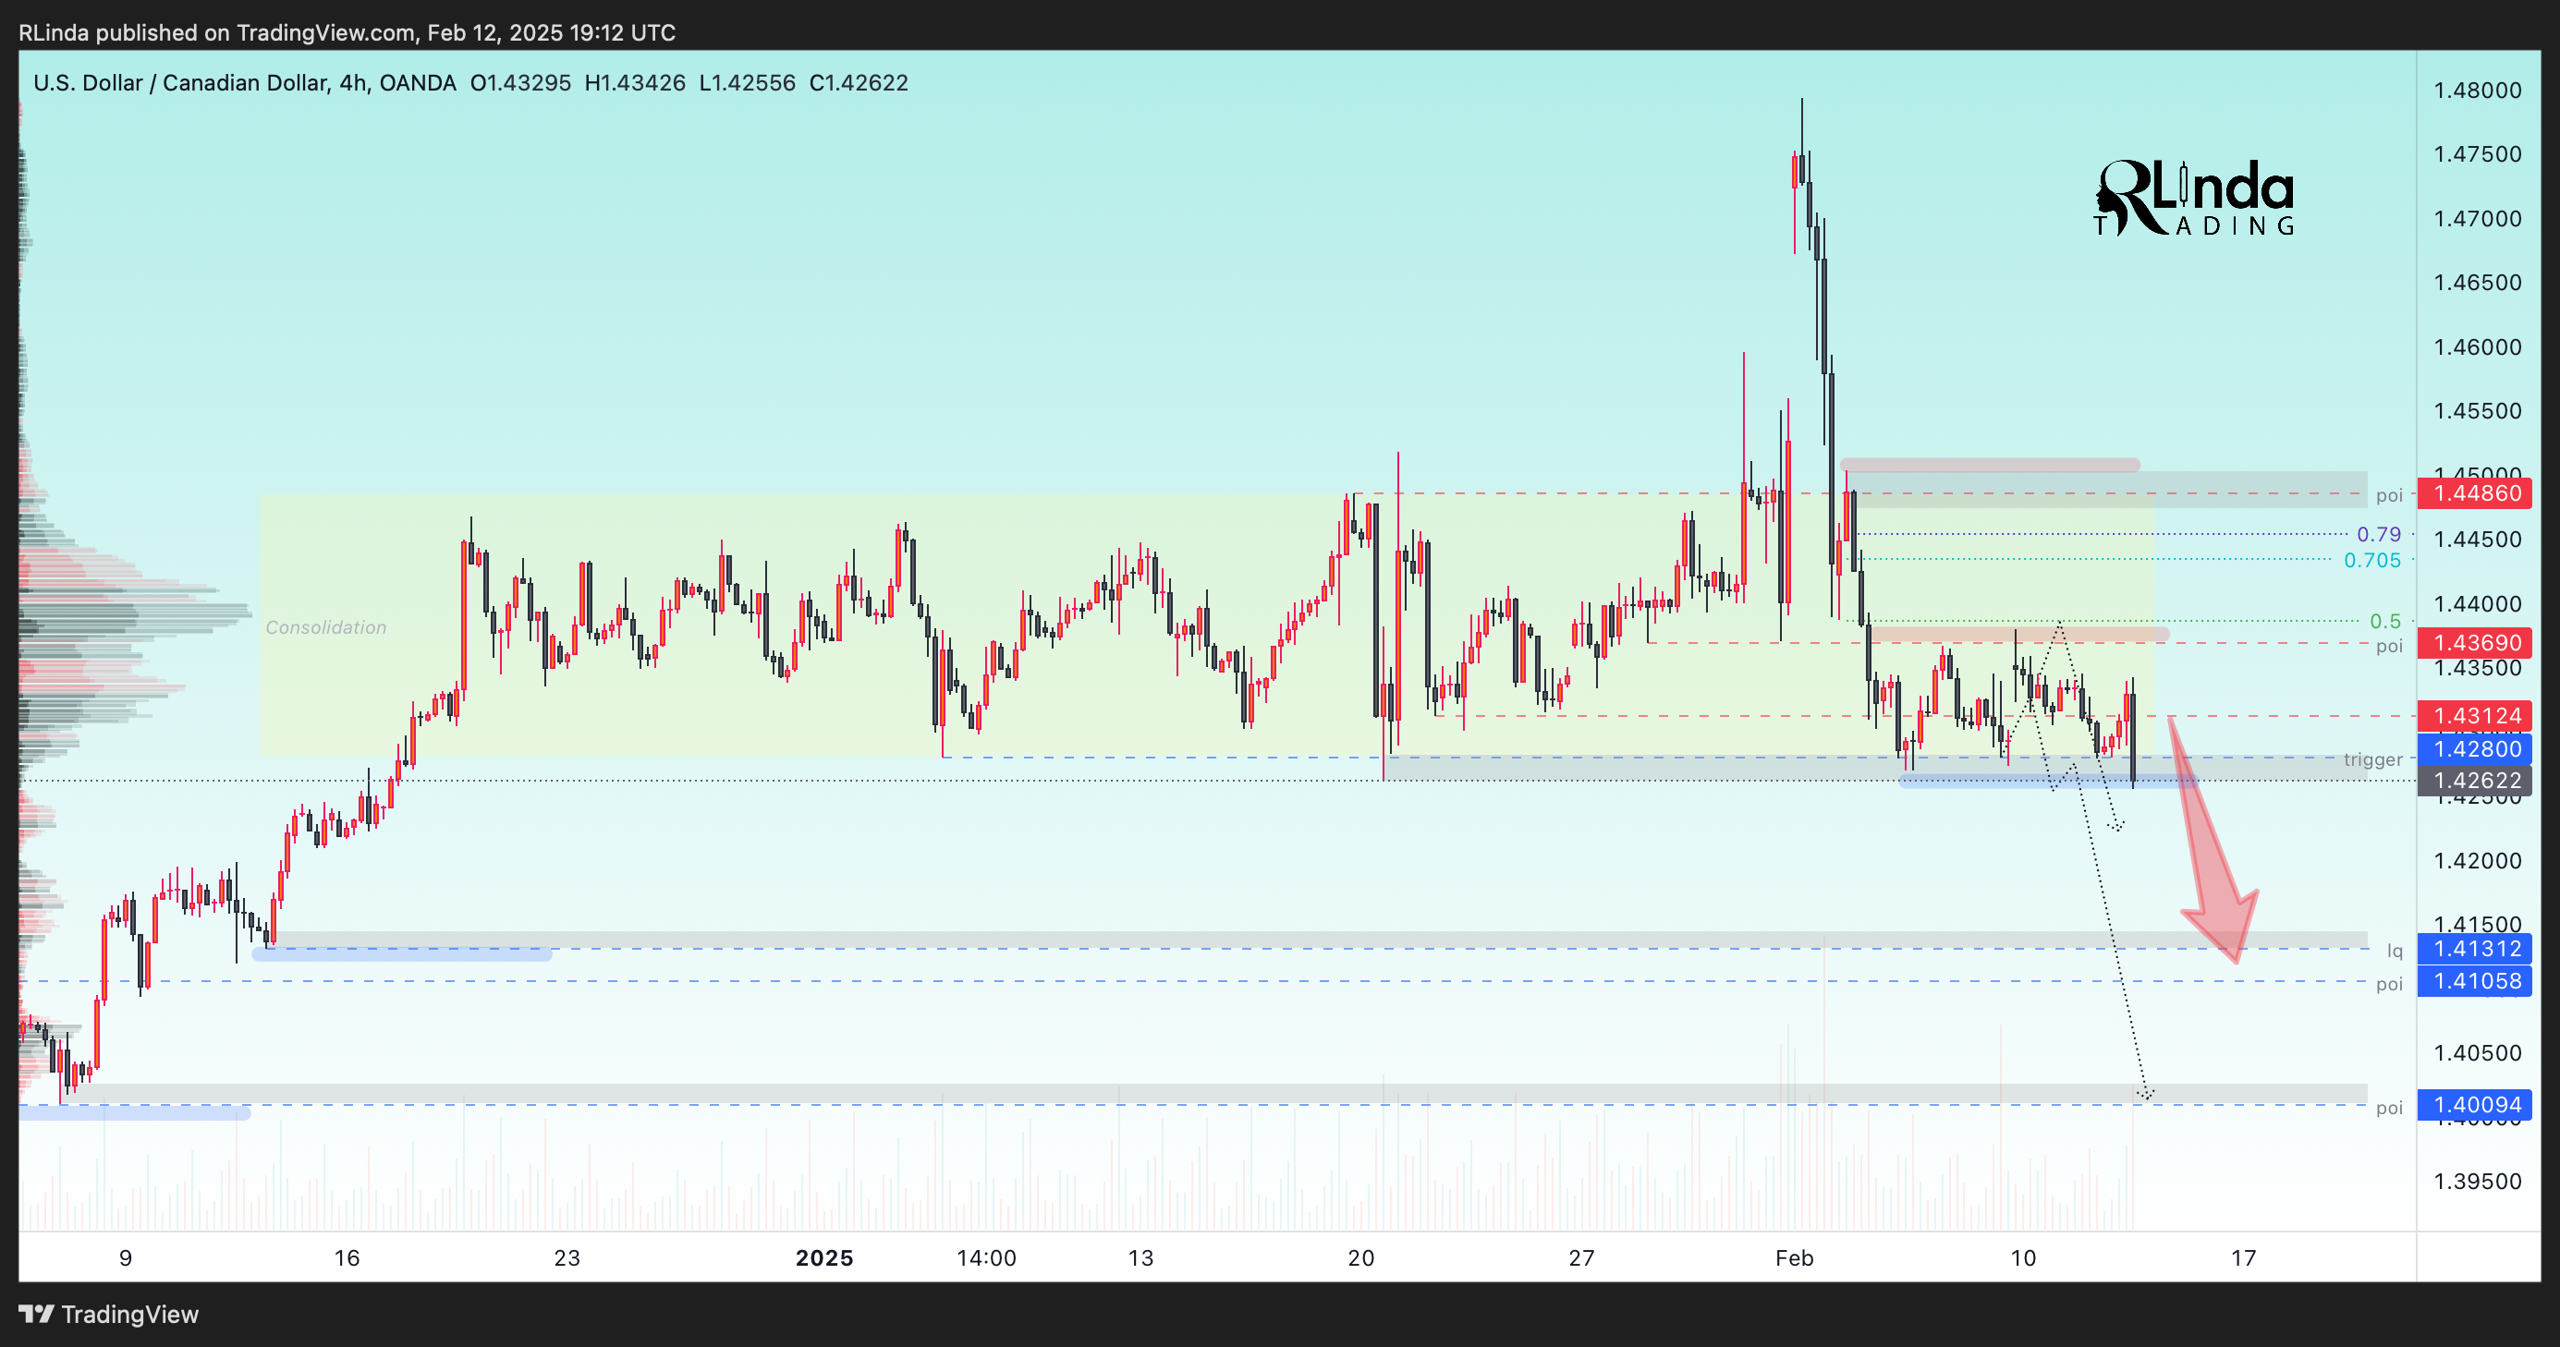
Task: Click the 2025 label on time axis
Action: (825, 1257)
